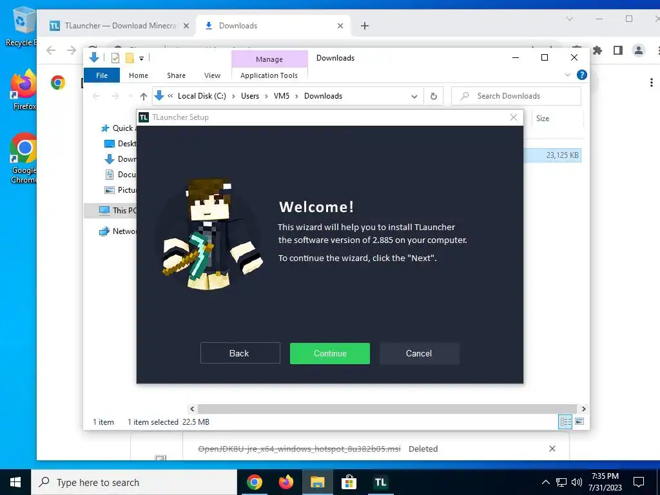Switch to details view layout icon
The image size is (660, 495).
point(565,422)
